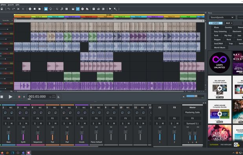
Task: Click the highlighted mixer faders icon
Action: pos(78,9)
